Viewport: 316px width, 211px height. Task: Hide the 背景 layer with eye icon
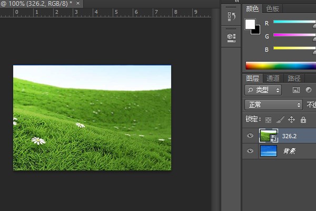pyautogui.click(x=250, y=151)
